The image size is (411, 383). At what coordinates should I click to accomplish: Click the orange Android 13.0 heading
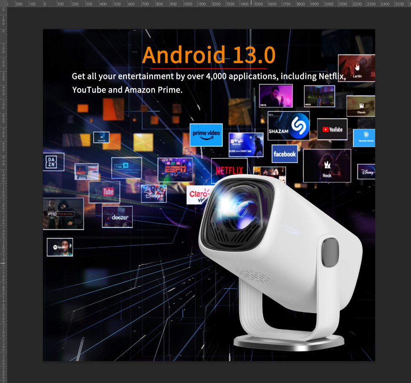[x=209, y=55]
